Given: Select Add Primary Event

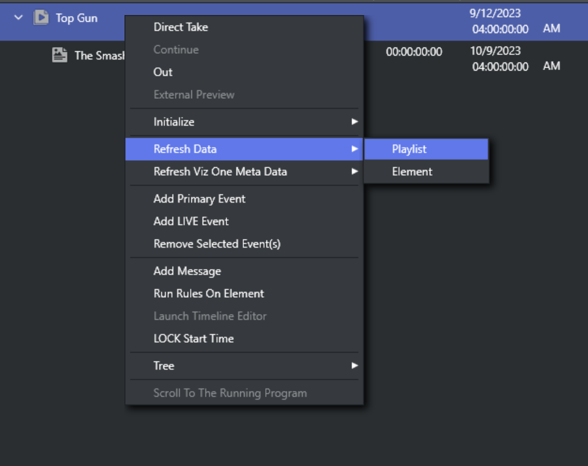Looking at the screenshot, I should [x=200, y=199].
